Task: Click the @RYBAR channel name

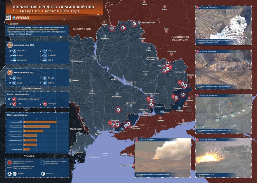Action: coord(22,18)
